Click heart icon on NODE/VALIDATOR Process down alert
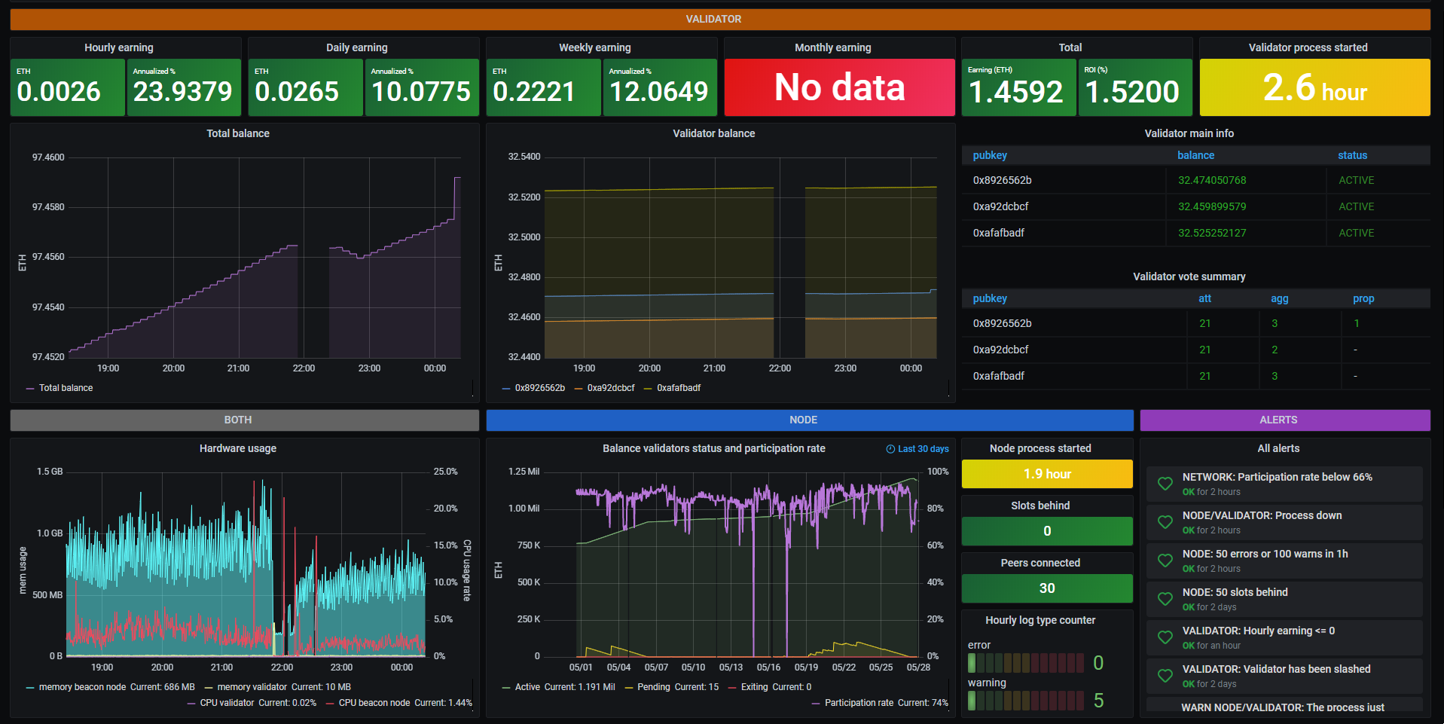This screenshot has width=1444, height=724. (x=1165, y=522)
